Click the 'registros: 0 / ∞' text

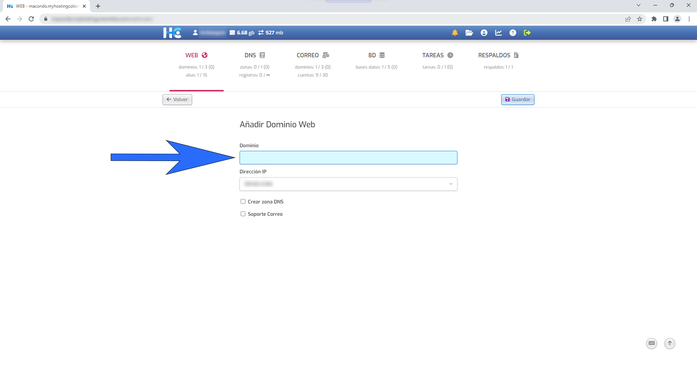pyautogui.click(x=254, y=75)
